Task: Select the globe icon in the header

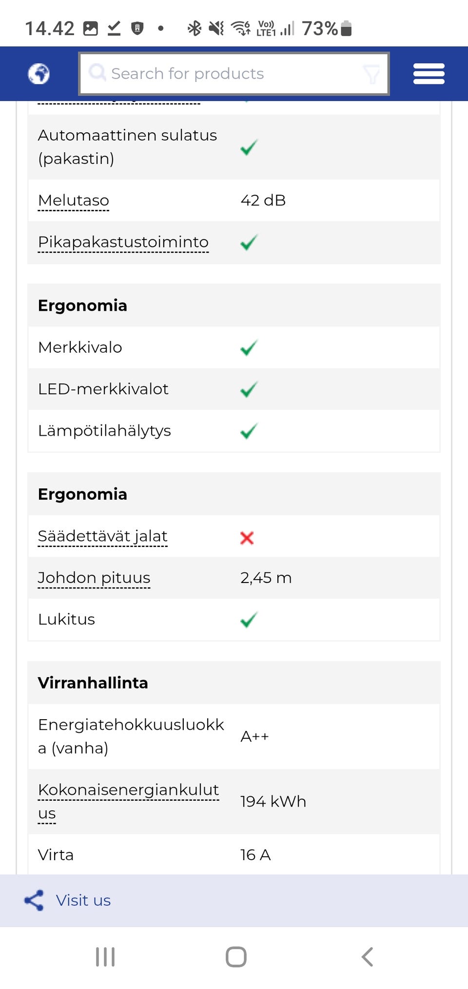Action: [39, 74]
